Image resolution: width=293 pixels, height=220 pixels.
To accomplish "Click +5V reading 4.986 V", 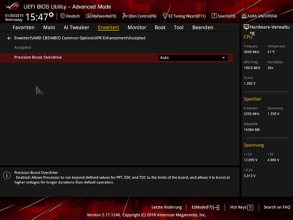I will tap(273, 160).
